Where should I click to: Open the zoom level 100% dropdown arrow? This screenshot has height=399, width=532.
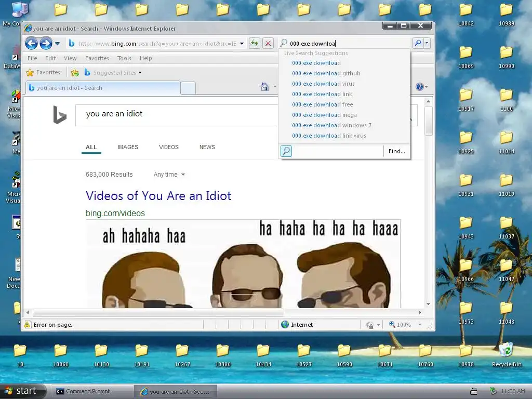pyautogui.click(x=420, y=325)
